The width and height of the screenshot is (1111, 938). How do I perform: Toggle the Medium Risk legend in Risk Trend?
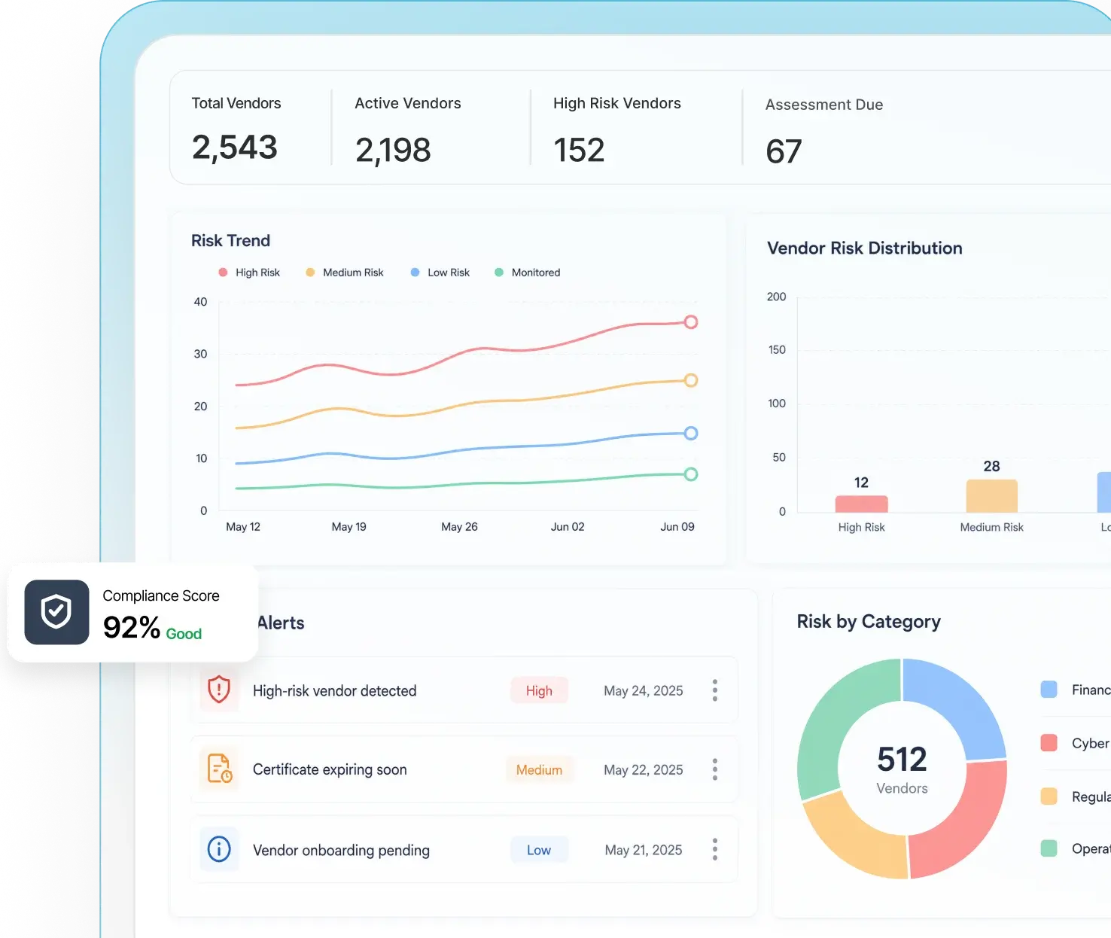(345, 273)
